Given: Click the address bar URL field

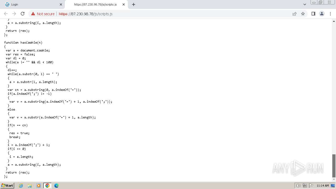Looking at the screenshot, I should [173, 14].
